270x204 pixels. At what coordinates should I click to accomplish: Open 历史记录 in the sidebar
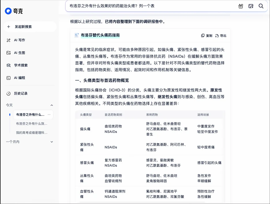coord(21,93)
